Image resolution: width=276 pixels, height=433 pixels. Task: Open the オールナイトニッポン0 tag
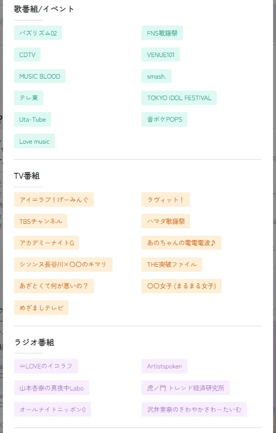[x=52, y=409]
